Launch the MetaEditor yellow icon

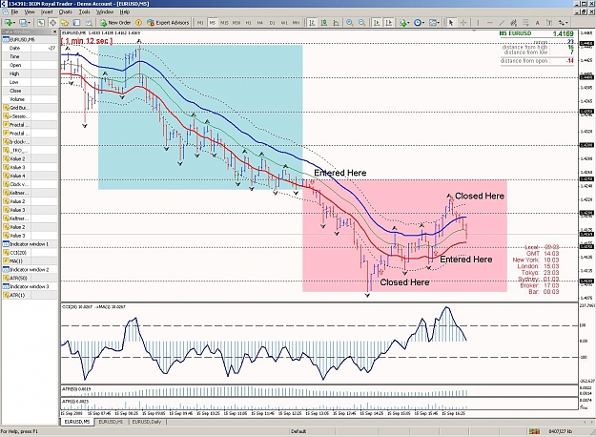click(x=138, y=23)
